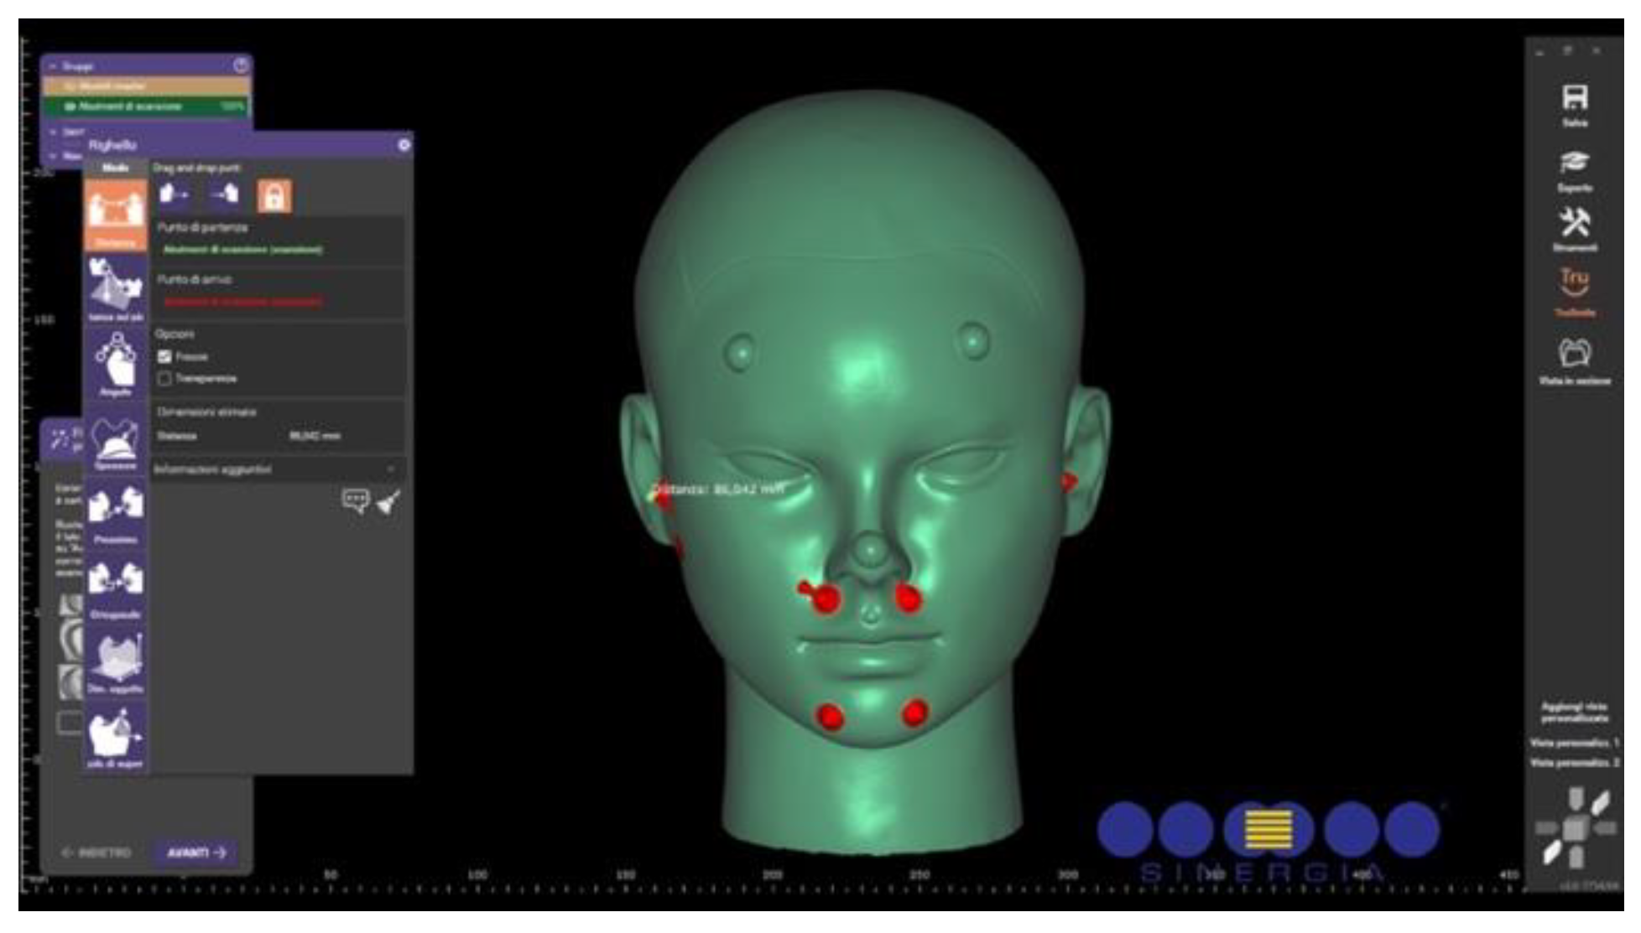Select Vista personalizz. 1
1641x933 pixels.
pyautogui.click(x=1574, y=743)
